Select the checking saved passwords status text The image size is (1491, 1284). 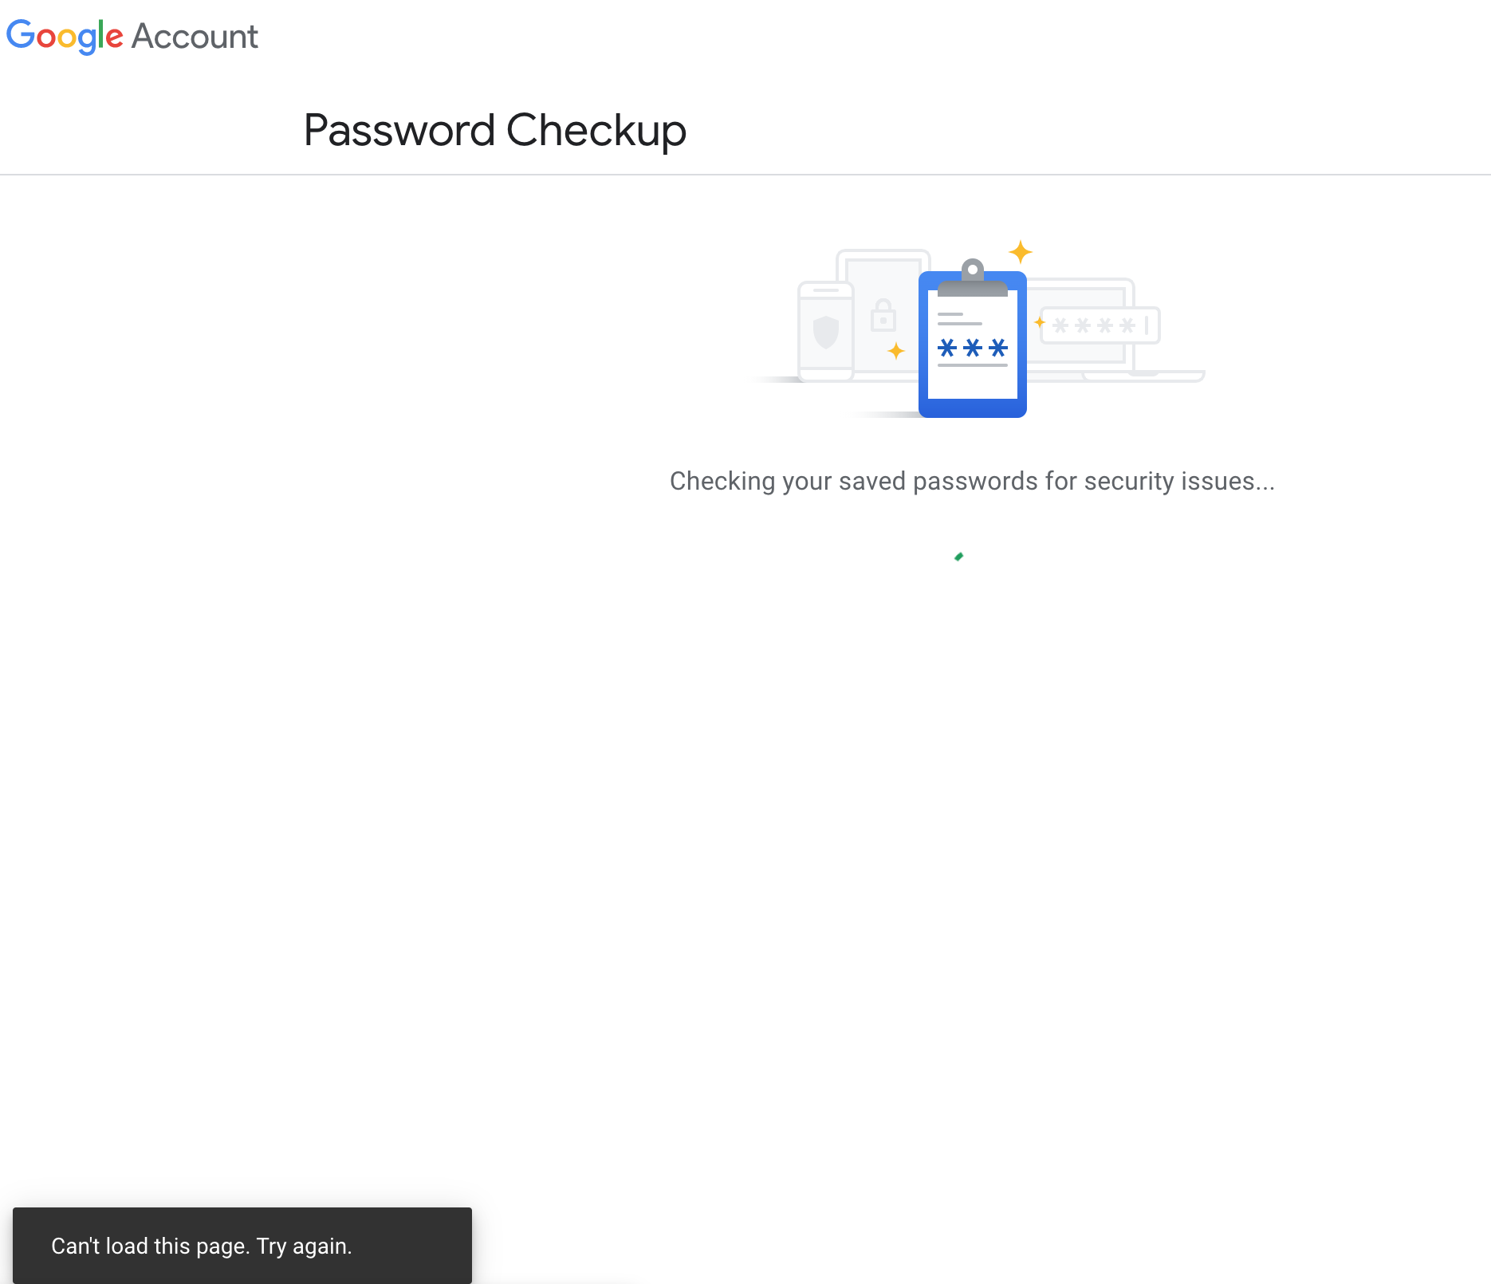click(x=971, y=481)
